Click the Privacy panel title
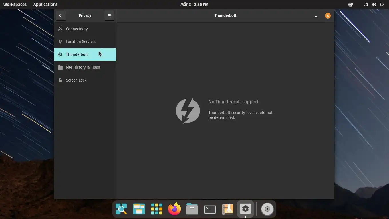The height and width of the screenshot is (219, 389). [x=85, y=15]
